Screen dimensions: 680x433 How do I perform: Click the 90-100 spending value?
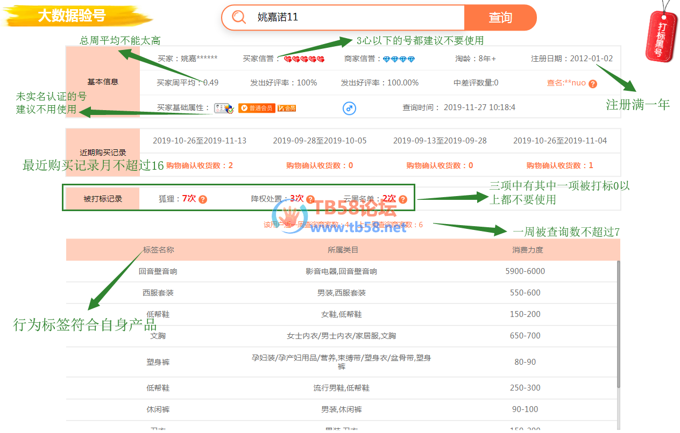[525, 409]
